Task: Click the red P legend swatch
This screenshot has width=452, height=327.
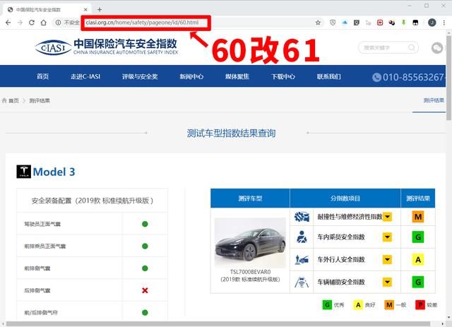Action: click(420, 305)
